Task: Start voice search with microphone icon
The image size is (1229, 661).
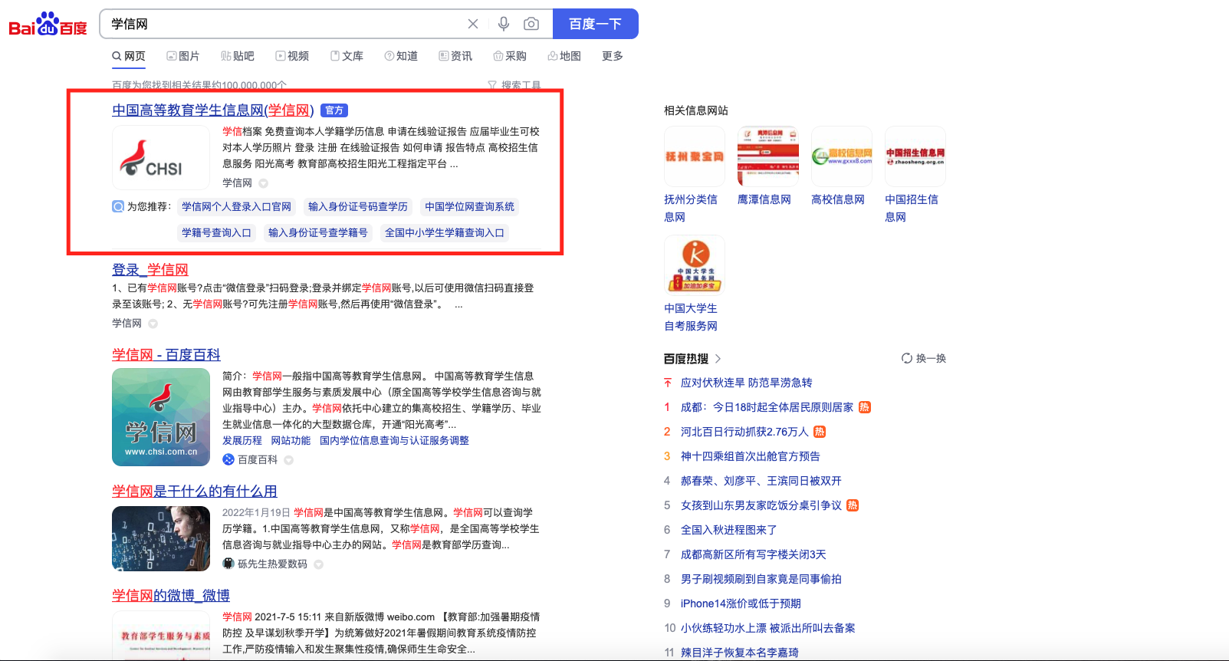Action: pos(503,24)
